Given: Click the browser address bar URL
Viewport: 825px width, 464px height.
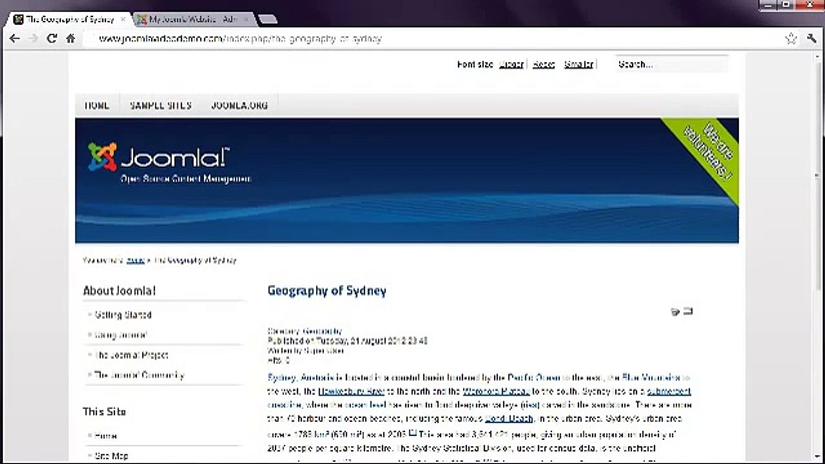Looking at the screenshot, I should coord(240,39).
